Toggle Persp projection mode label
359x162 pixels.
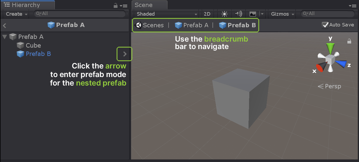[329, 86]
